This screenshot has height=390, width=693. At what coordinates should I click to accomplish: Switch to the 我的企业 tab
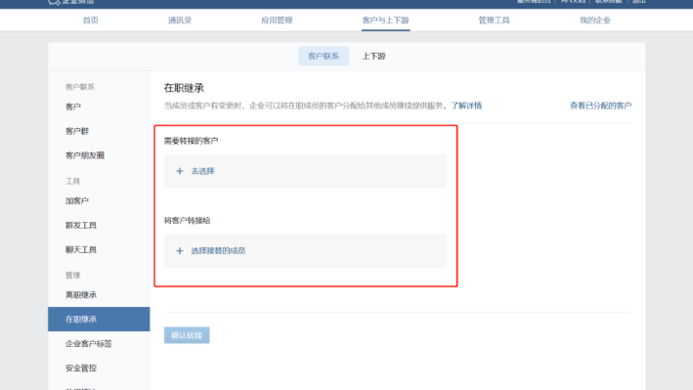click(x=595, y=21)
